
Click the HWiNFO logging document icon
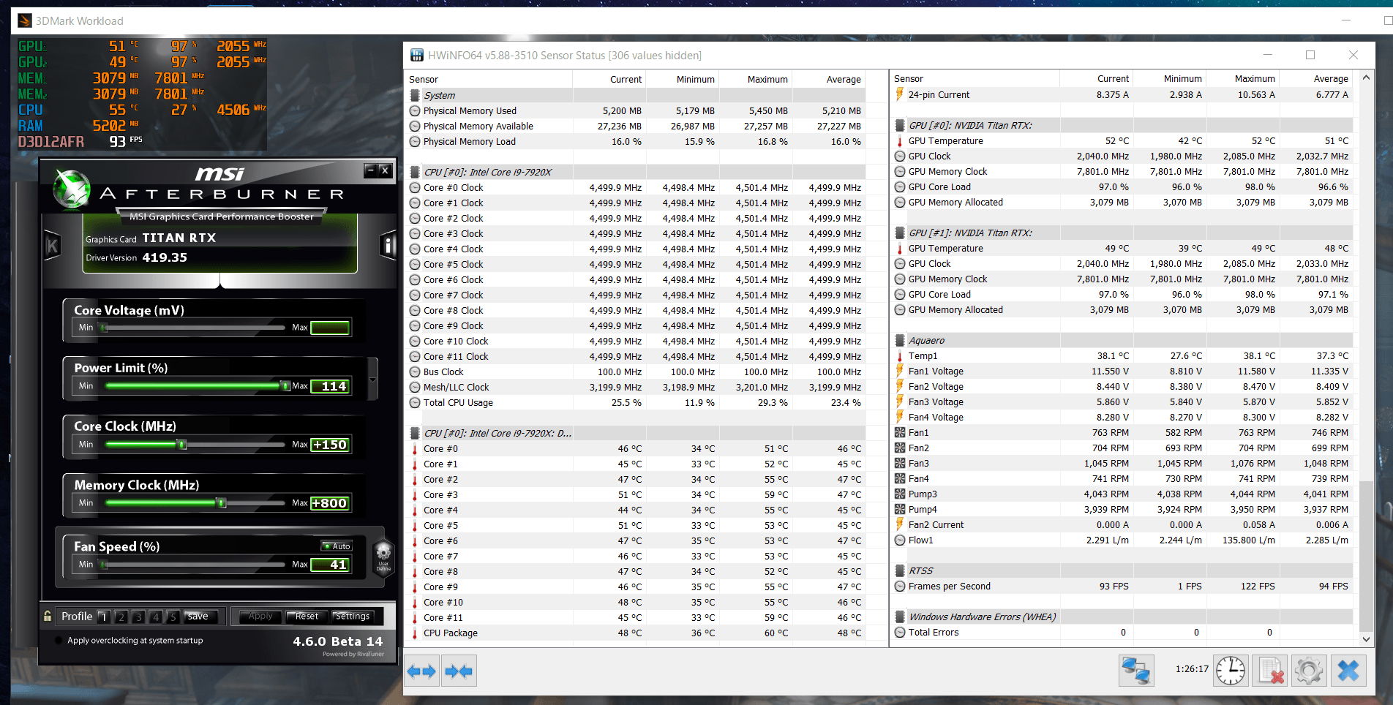pos(1270,670)
